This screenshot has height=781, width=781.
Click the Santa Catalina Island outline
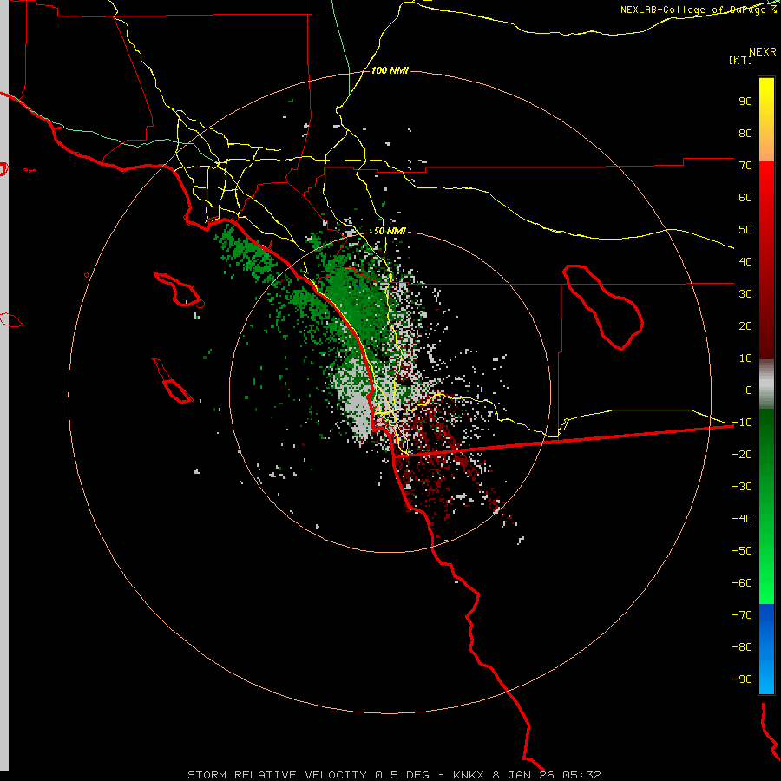[179, 290]
